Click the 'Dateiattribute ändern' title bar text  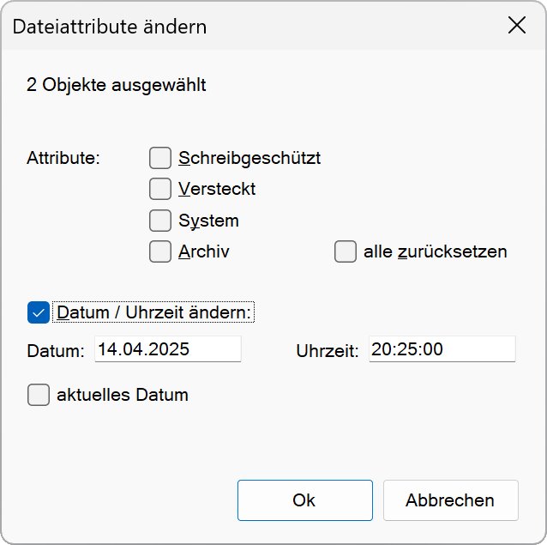(110, 27)
